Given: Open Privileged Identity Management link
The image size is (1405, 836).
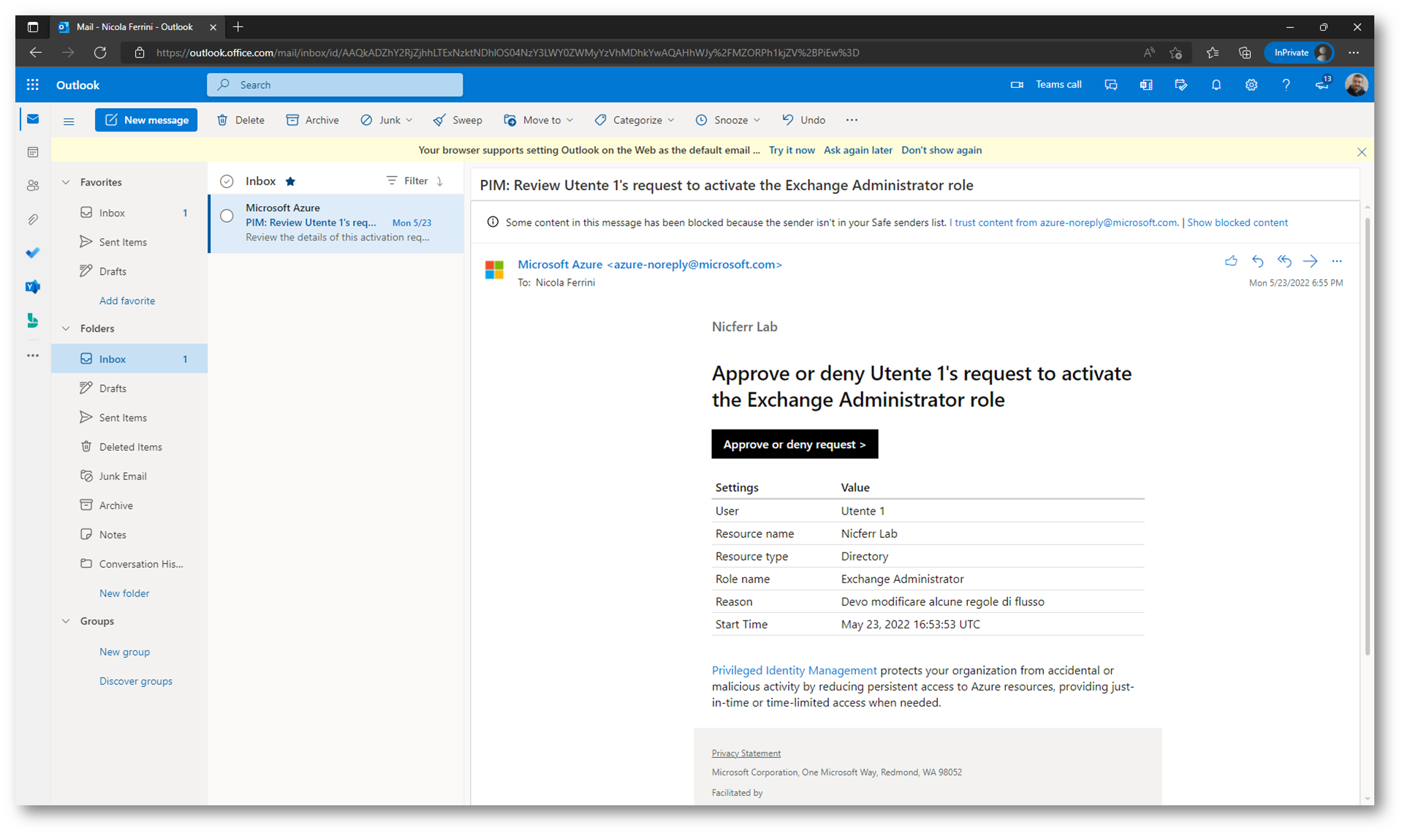Looking at the screenshot, I should coord(794,670).
